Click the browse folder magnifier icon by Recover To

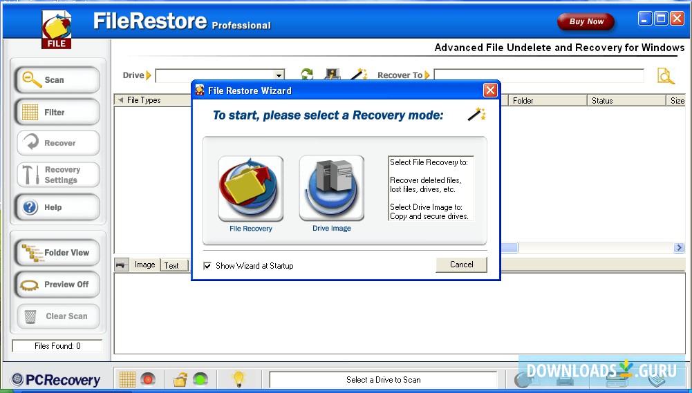coord(666,75)
